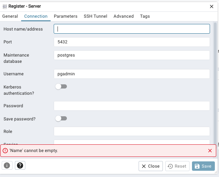Viewport: 219px width, 177px height.
Task: Switch to the General tab
Action: click(x=10, y=16)
